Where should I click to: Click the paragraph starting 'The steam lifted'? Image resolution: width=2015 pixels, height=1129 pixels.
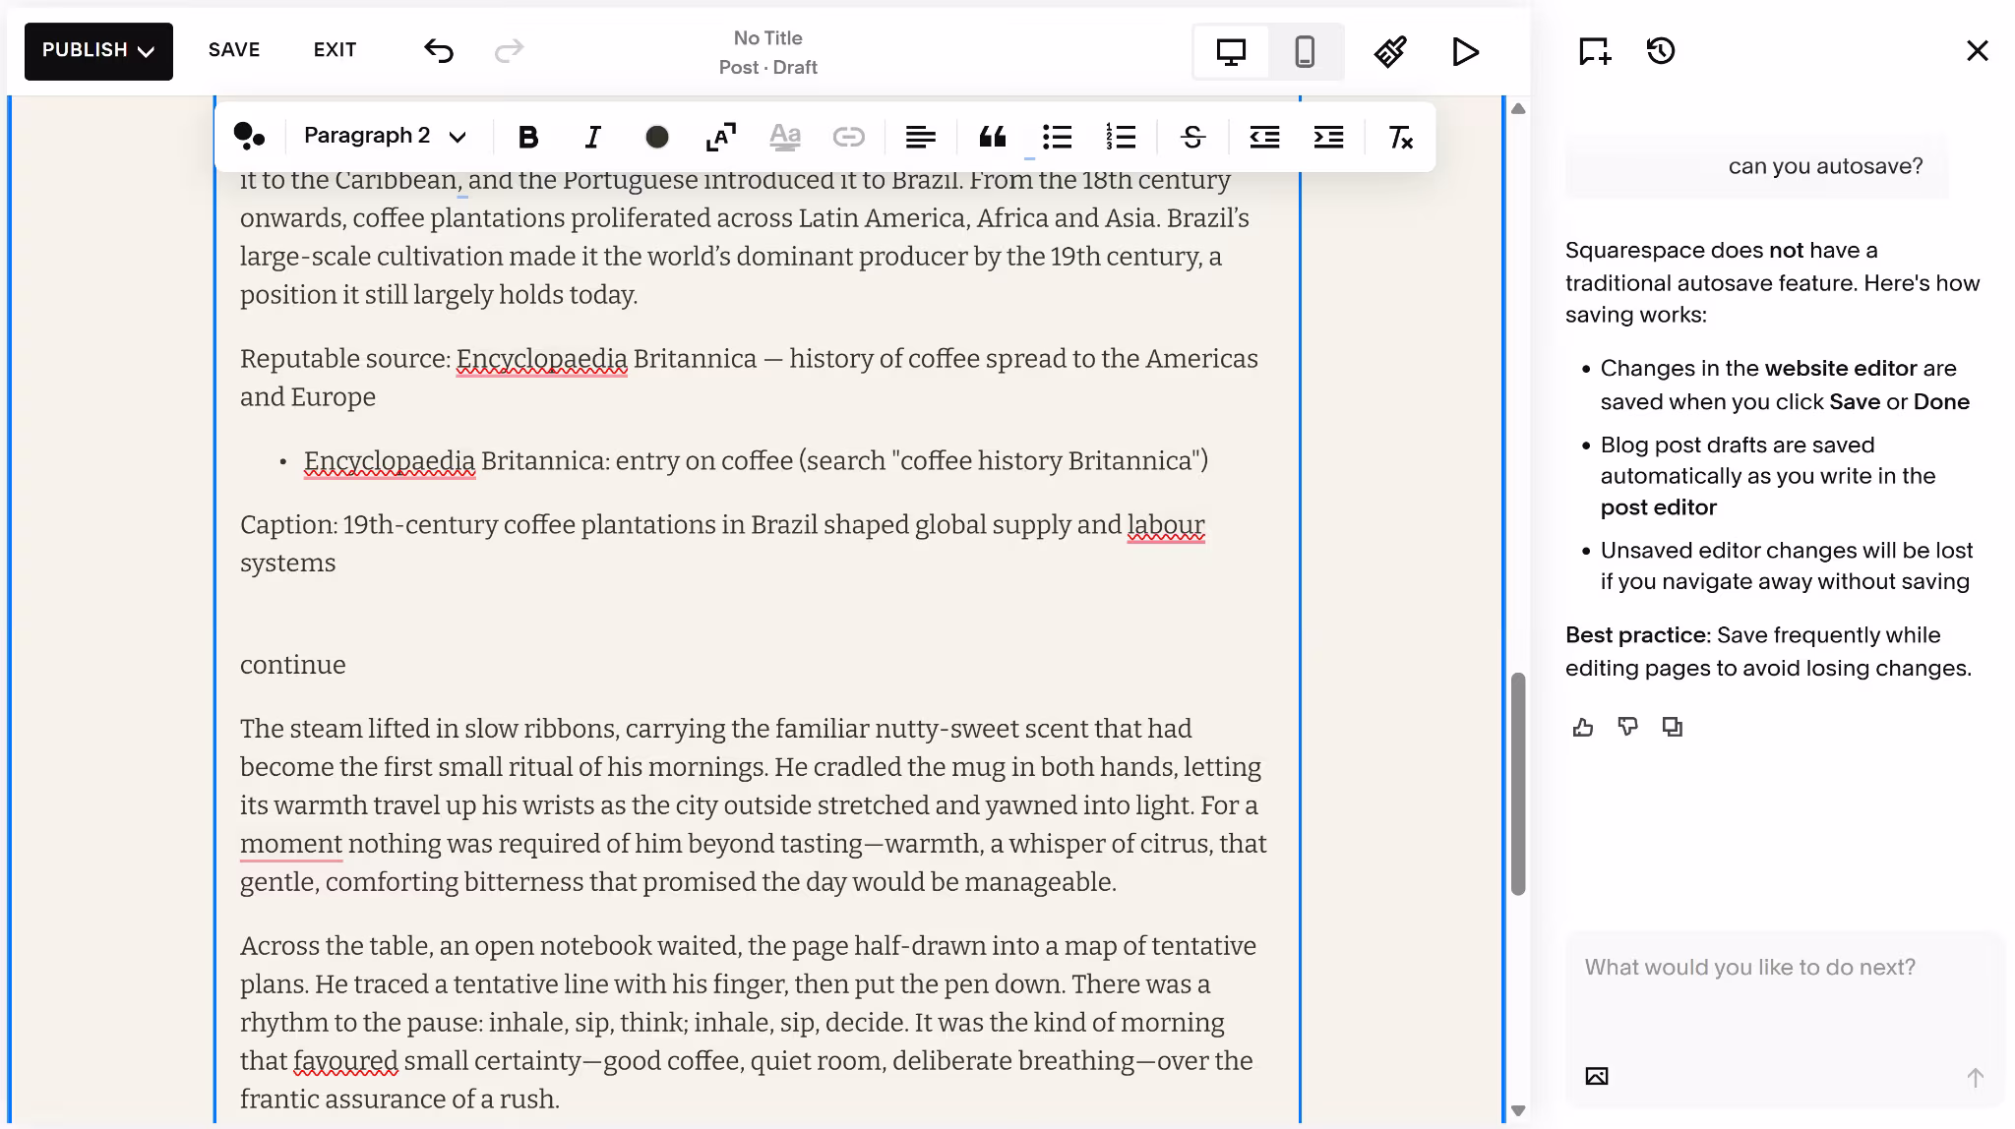(754, 805)
